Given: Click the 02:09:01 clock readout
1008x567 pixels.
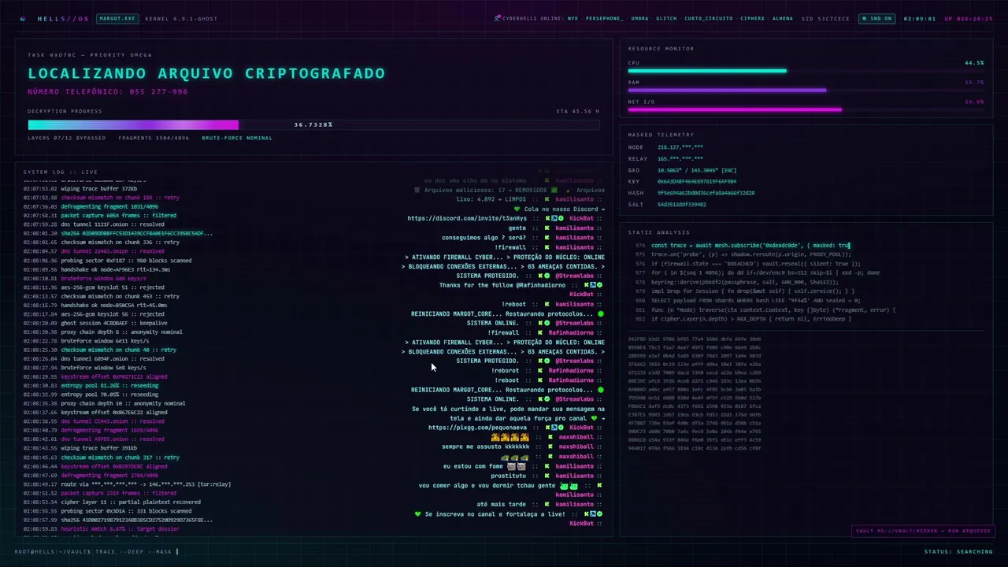Looking at the screenshot, I should (x=920, y=18).
